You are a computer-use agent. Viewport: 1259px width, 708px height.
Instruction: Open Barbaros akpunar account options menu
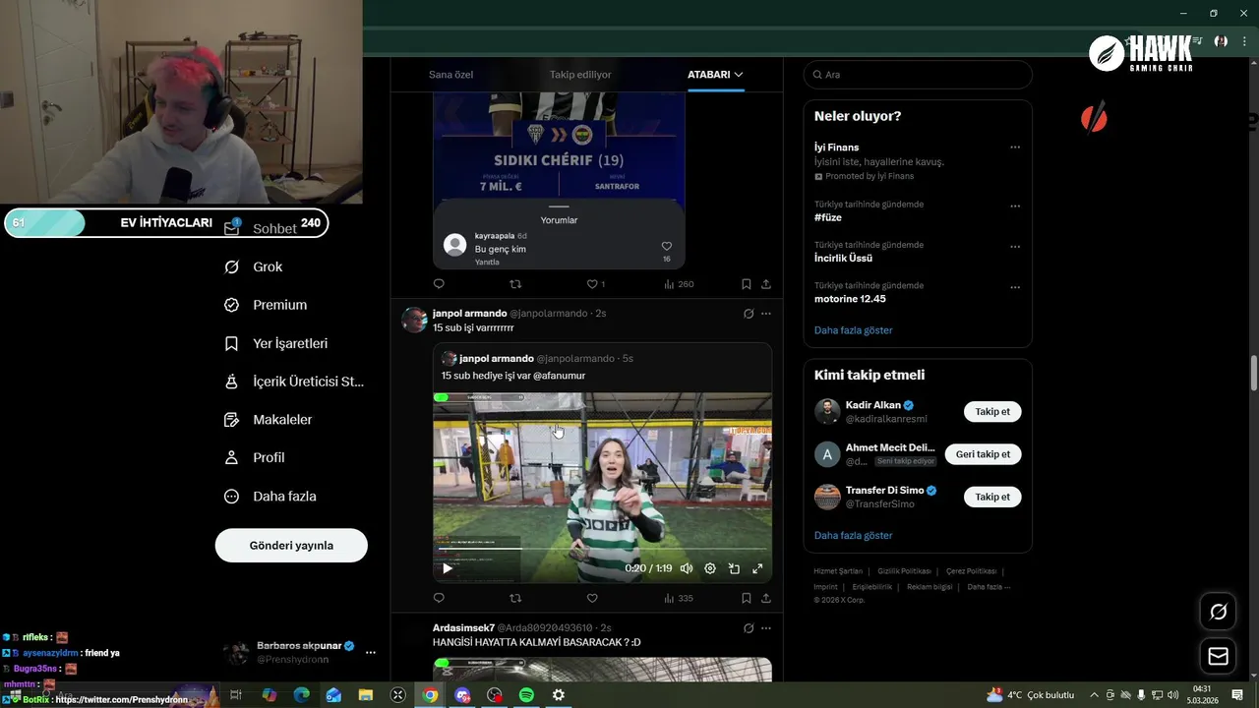click(x=371, y=652)
